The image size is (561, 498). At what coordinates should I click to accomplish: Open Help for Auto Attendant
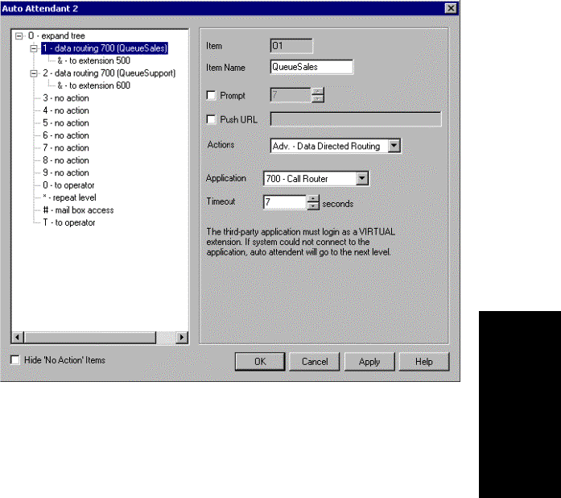point(424,362)
